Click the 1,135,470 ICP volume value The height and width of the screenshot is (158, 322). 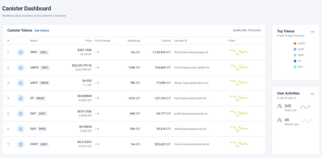162,52
